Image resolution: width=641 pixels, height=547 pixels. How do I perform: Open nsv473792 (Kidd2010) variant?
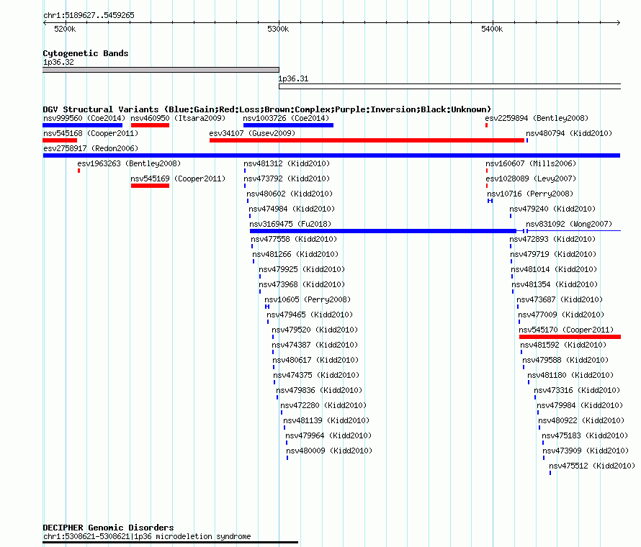click(x=287, y=178)
